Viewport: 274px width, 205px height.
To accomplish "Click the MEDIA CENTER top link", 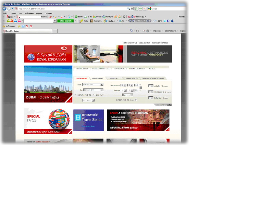I will (x=144, y=43).
